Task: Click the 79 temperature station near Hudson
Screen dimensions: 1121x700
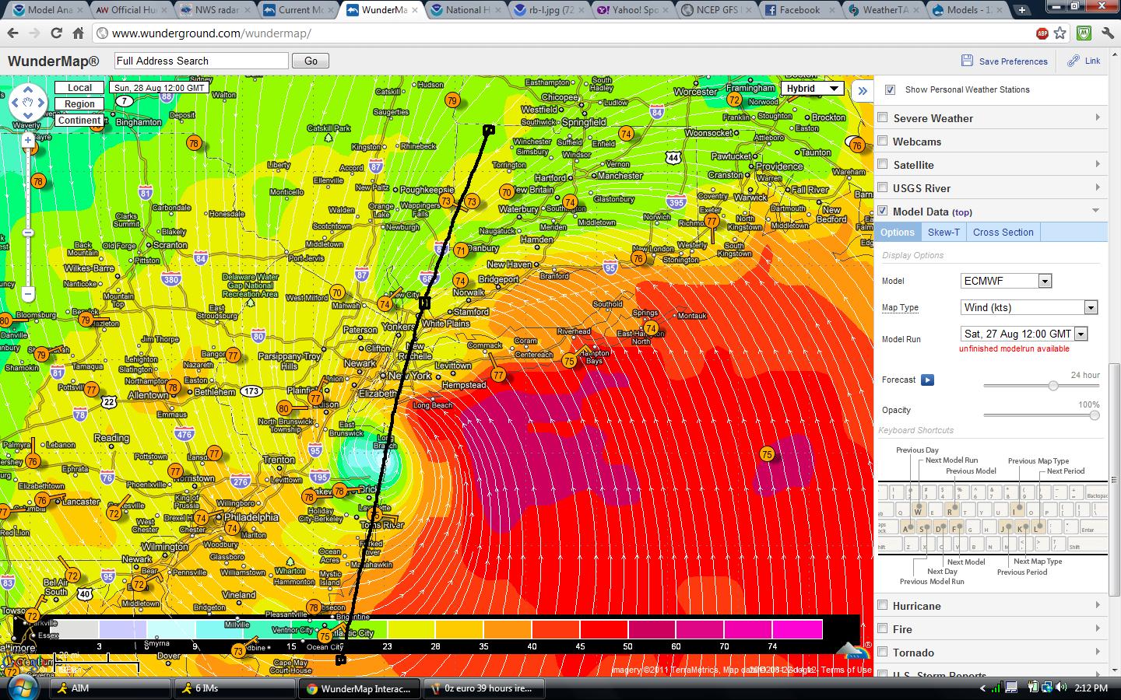Action: [x=452, y=100]
